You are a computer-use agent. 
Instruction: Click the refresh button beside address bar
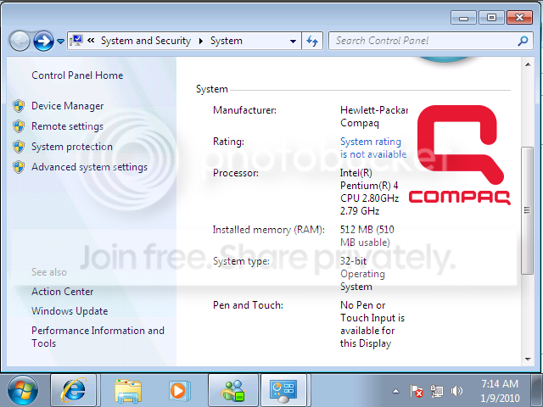coord(312,41)
